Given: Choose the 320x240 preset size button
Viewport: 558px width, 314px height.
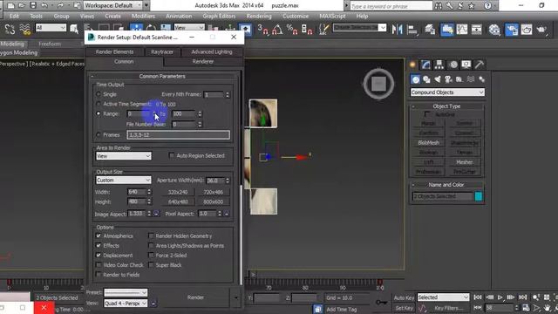Looking at the screenshot, I should tap(178, 192).
